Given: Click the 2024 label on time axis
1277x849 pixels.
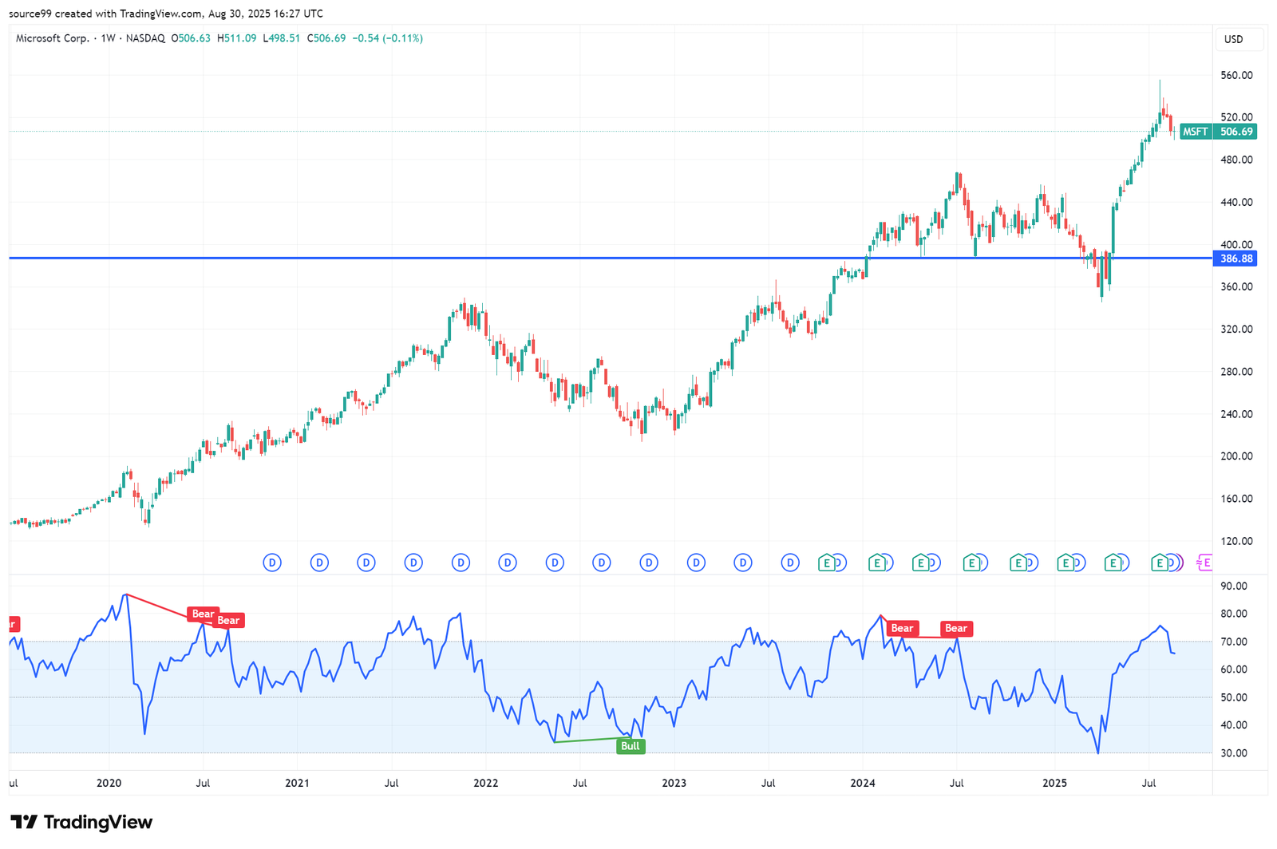Looking at the screenshot, I should (862, 783).
